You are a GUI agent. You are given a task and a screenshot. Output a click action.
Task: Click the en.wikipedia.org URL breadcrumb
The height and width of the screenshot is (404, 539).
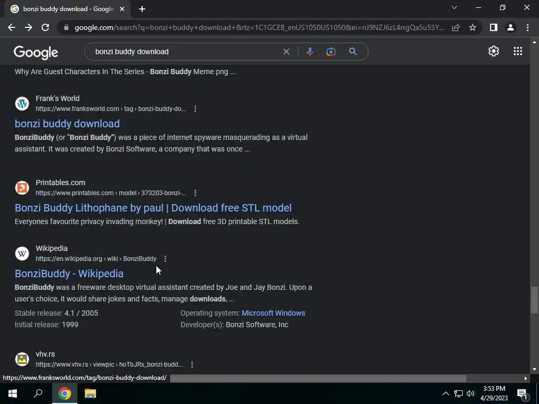coord(96,259)
